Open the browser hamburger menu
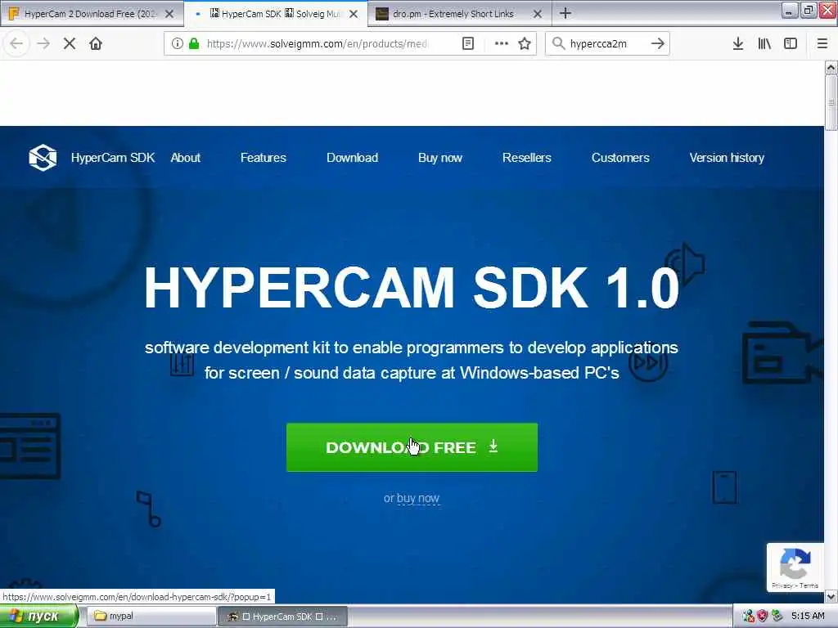The image size is (838, 628). coord(822,44)
